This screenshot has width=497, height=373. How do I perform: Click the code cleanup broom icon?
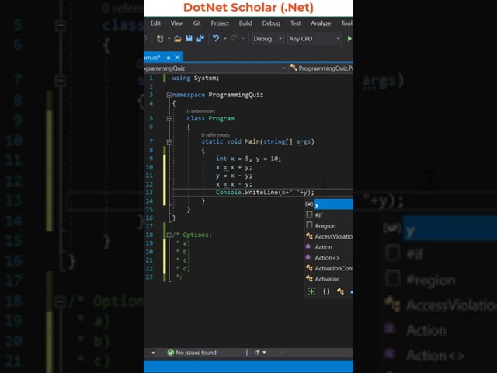pyautogui.click(x=257, y=352)
